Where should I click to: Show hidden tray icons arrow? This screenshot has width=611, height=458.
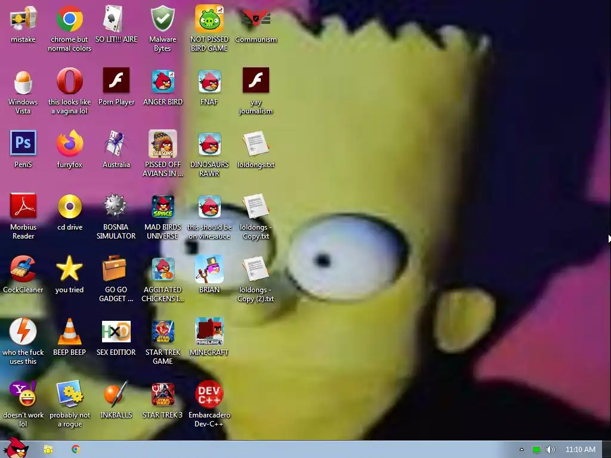tap(521, 450)
